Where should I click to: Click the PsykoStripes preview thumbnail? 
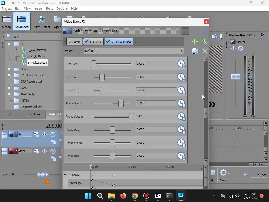pyautogui.click(x=215, y=69)
